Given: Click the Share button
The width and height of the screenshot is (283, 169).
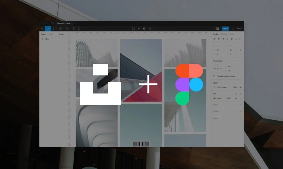Looking at the screenshot, I should point(225,28).
